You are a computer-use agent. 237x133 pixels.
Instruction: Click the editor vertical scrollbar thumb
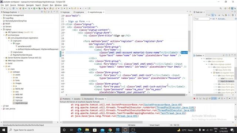coord(189,41)
